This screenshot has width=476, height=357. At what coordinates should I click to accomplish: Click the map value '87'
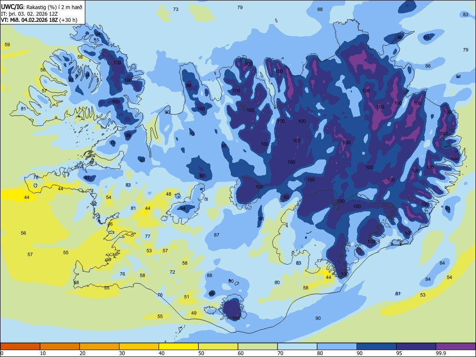[217, 235]
